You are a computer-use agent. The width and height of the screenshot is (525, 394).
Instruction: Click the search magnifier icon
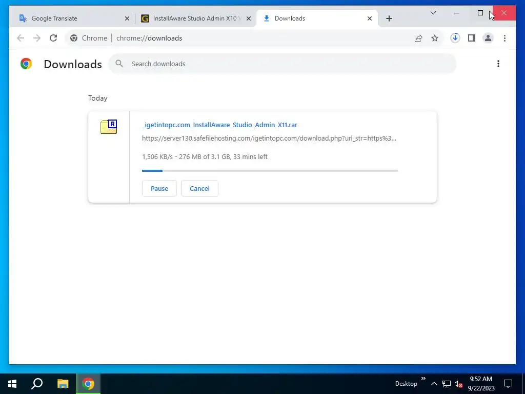pos(119,64)
